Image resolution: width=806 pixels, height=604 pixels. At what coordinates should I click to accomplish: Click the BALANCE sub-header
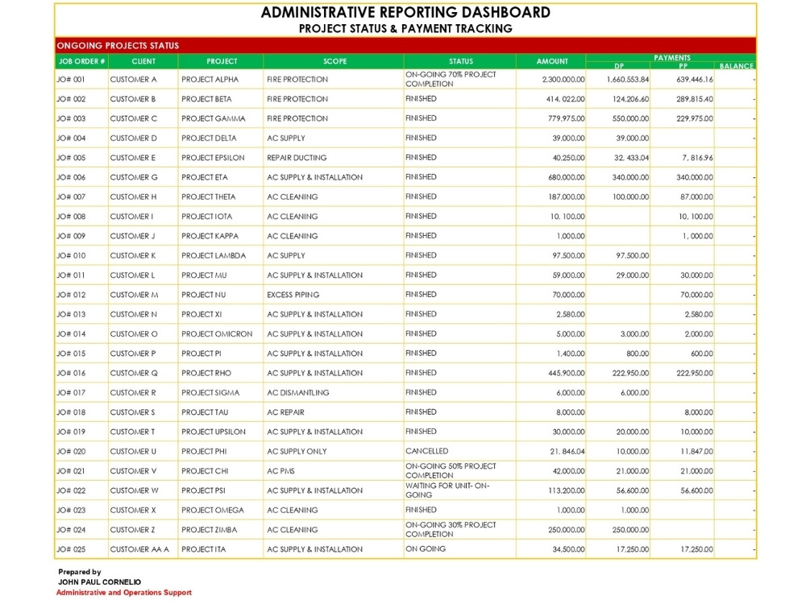tap(736, 66)
